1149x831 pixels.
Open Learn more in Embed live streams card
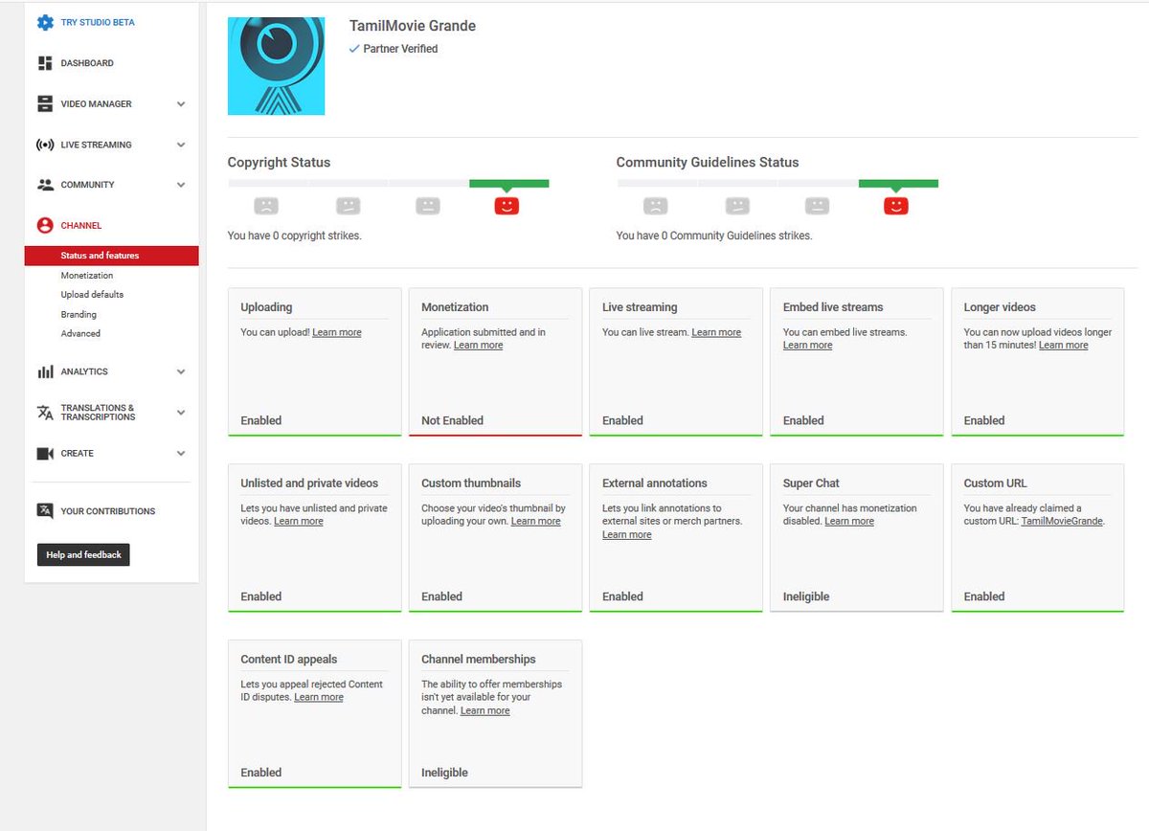pyautogui.click(x=808, y=345)
